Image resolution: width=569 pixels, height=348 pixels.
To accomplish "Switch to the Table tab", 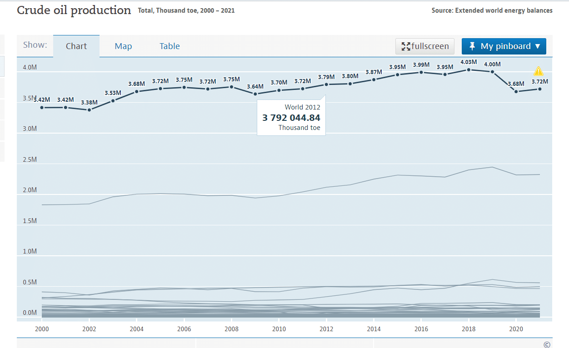I will 170,46.
